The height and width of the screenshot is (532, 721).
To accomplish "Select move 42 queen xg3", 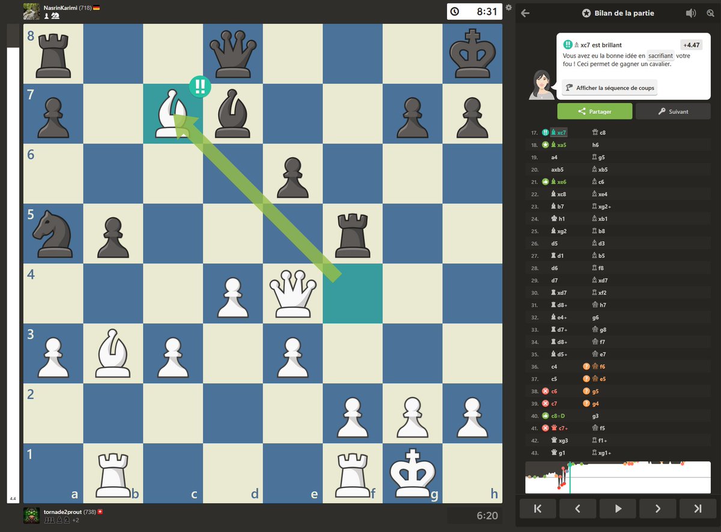I will click(x=559, y=441).
